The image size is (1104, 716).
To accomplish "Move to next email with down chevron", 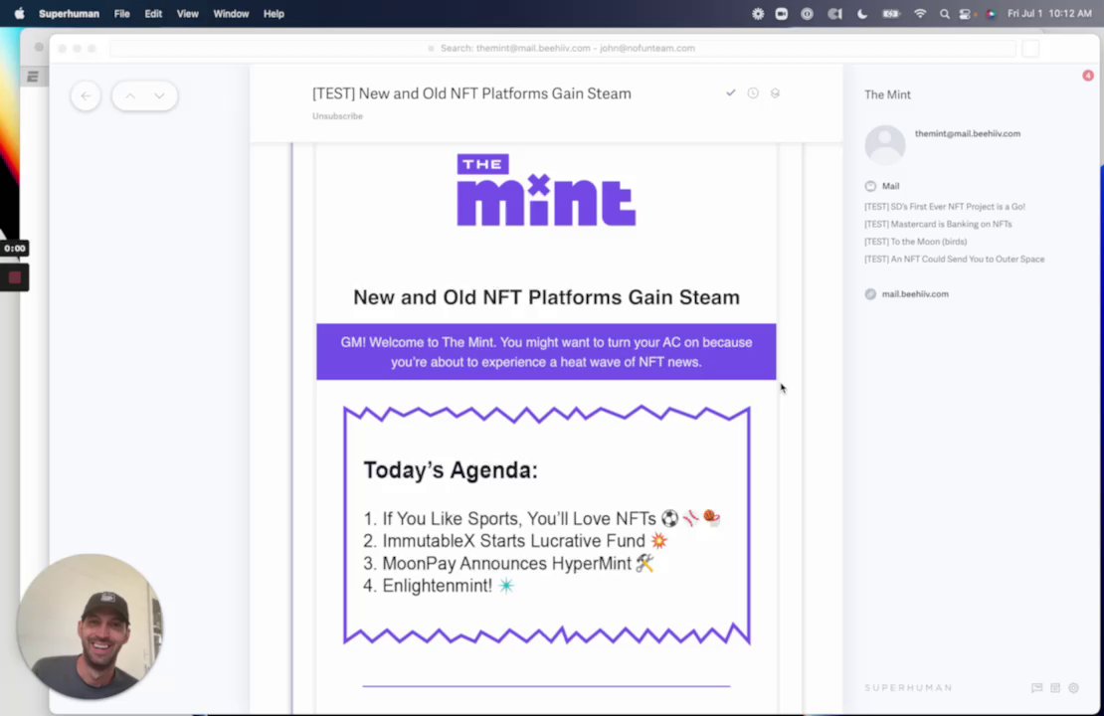I will click(x=160, y=95).
